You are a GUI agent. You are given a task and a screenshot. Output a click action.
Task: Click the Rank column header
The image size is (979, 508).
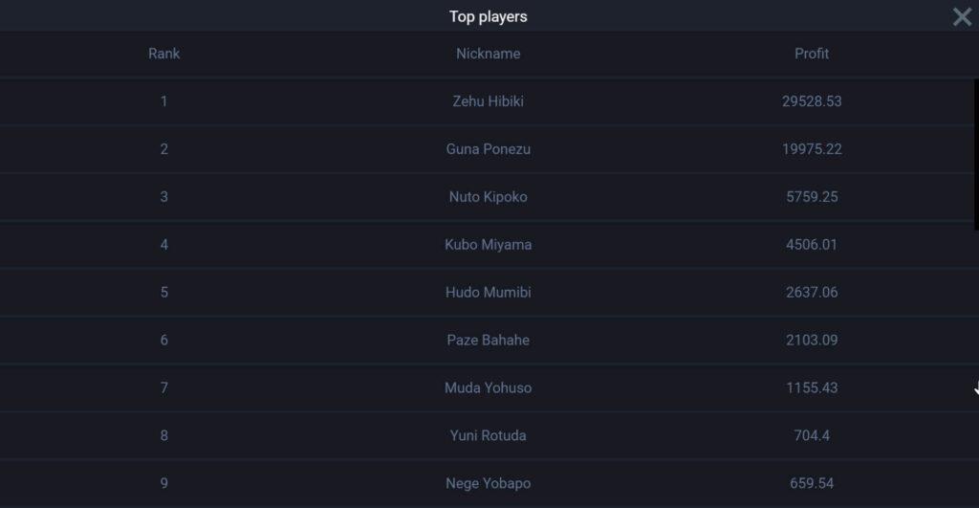click(x=163, y=54)
